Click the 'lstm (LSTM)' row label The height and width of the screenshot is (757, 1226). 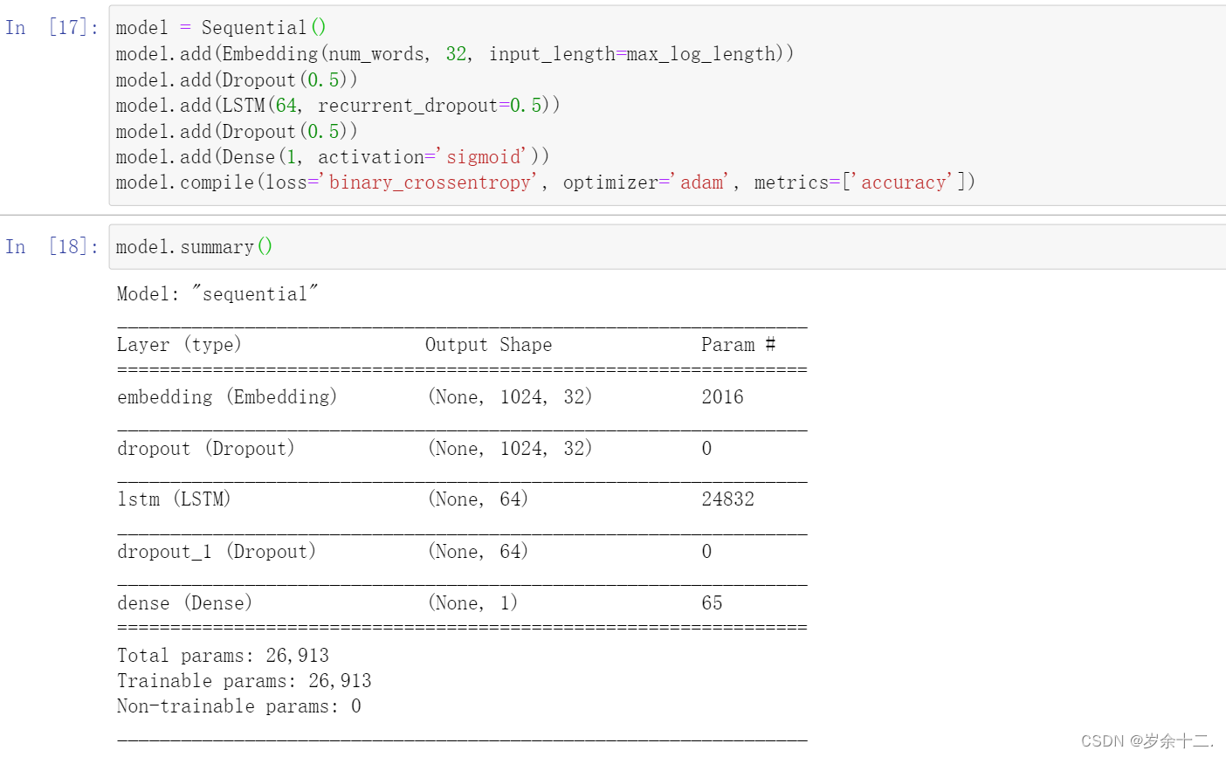(174, 499)
